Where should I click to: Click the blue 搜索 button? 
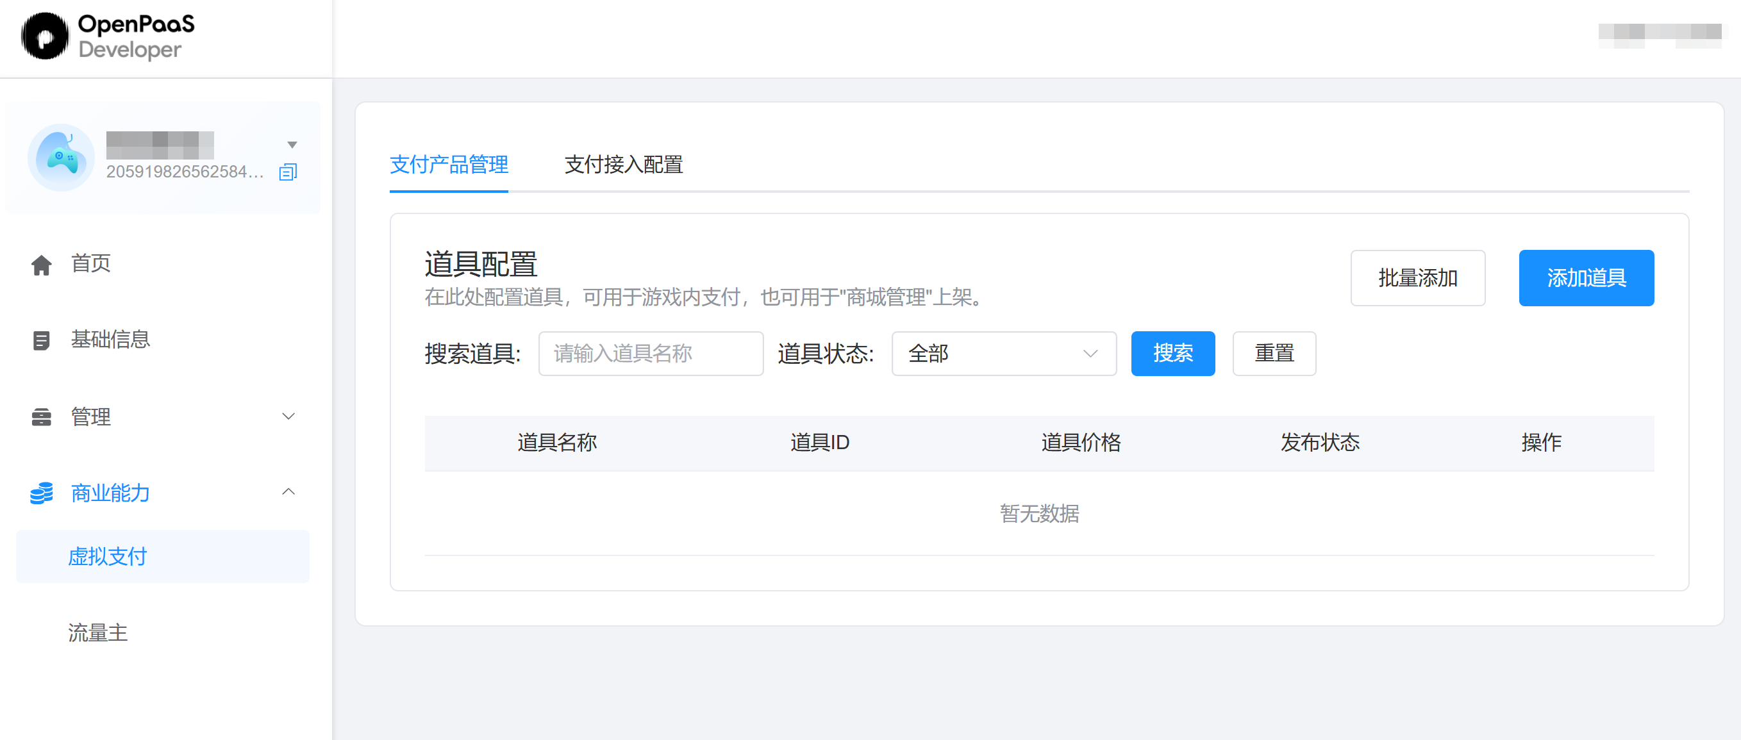pos(1172,354)
